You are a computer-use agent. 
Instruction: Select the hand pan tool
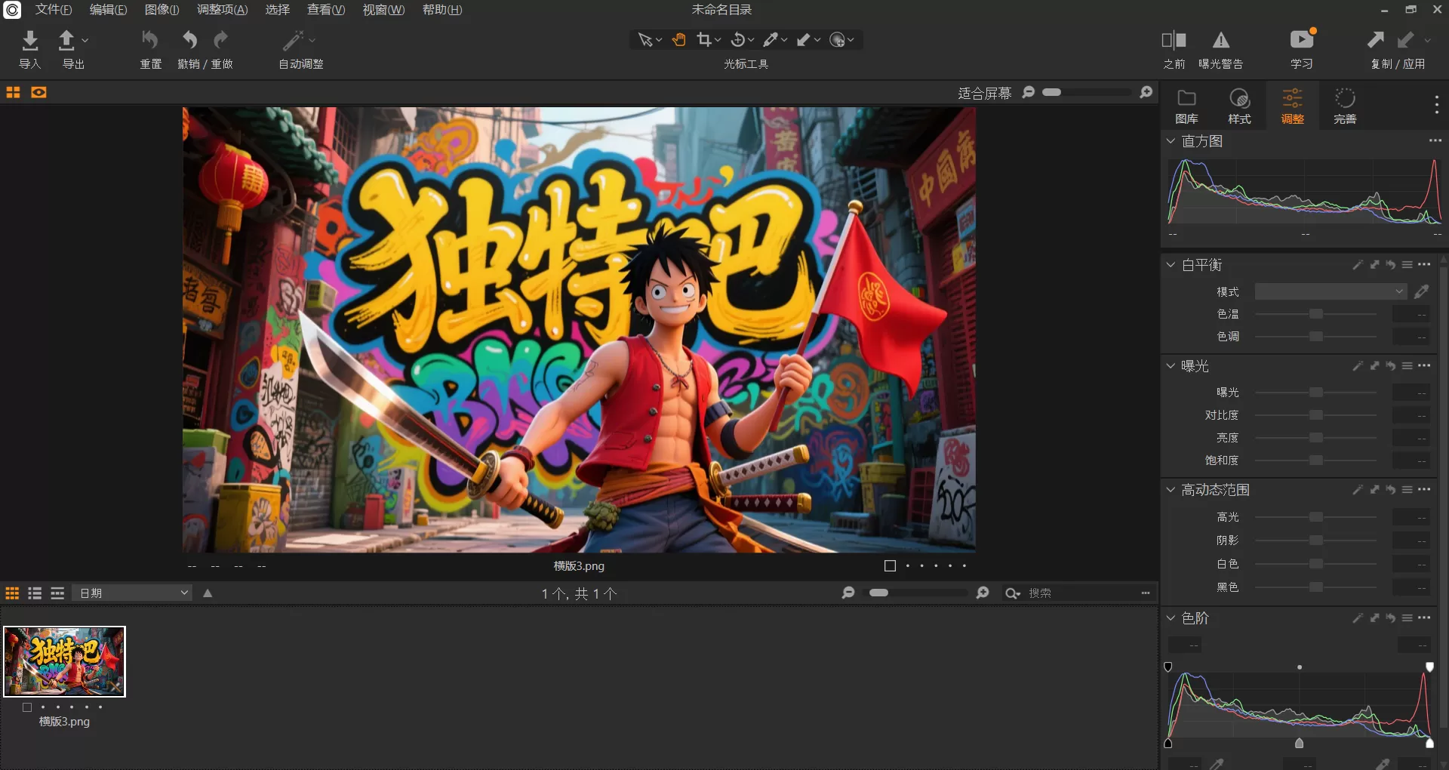click(x=678, y=39)
